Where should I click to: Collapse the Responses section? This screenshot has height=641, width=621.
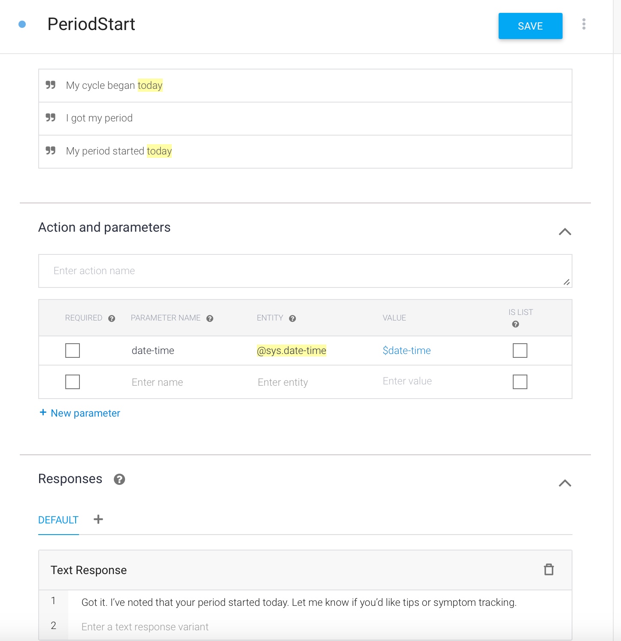tap(565, 483)
